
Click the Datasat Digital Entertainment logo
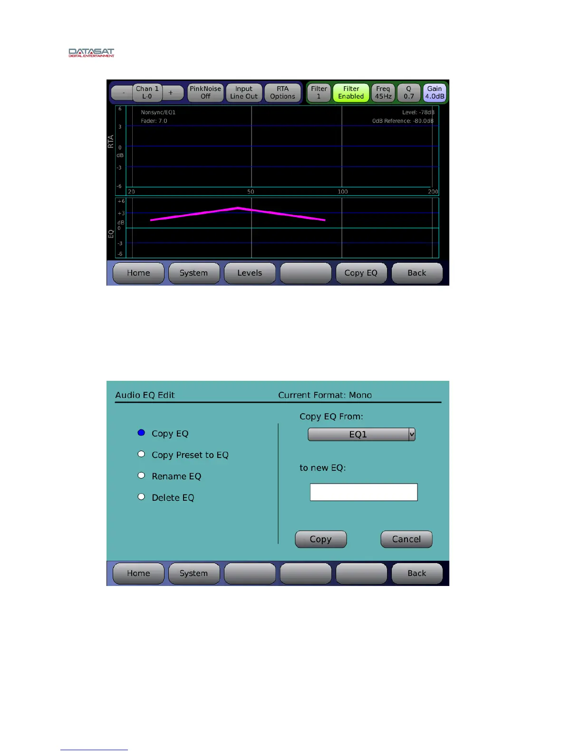point(92,53)
